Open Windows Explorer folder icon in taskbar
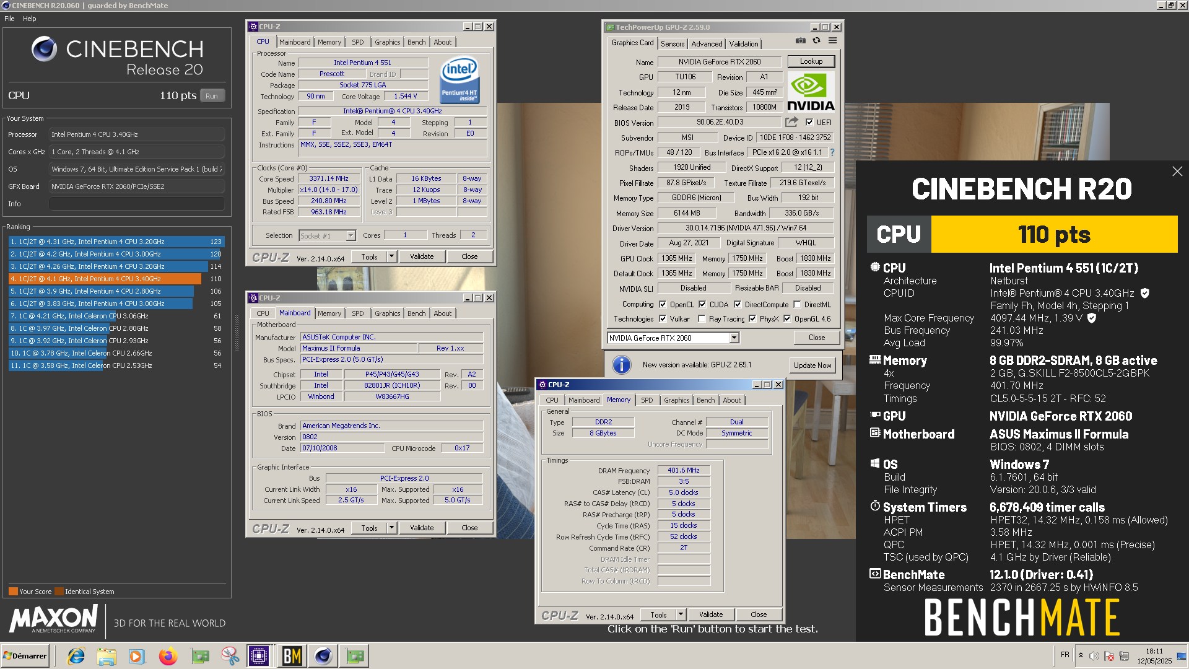 point(107,656)
